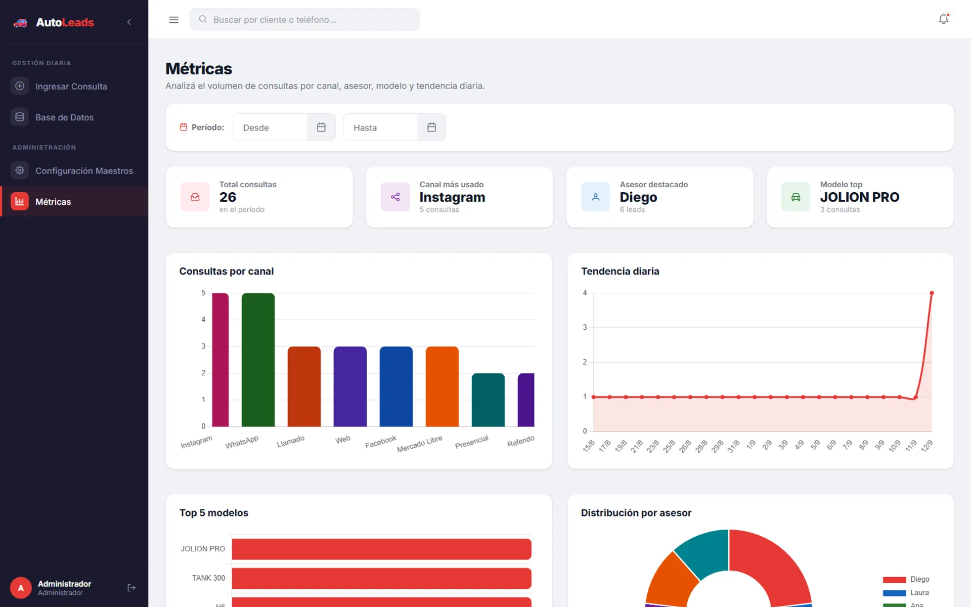Viewport: 971px width, 607px height.
Task: Click the customer or phone search box
Action: click(304, 20)
